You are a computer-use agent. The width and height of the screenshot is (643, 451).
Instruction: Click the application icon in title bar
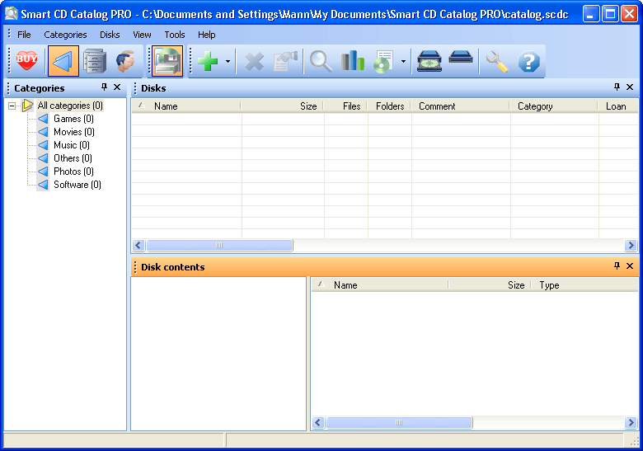tap(11, 13)
